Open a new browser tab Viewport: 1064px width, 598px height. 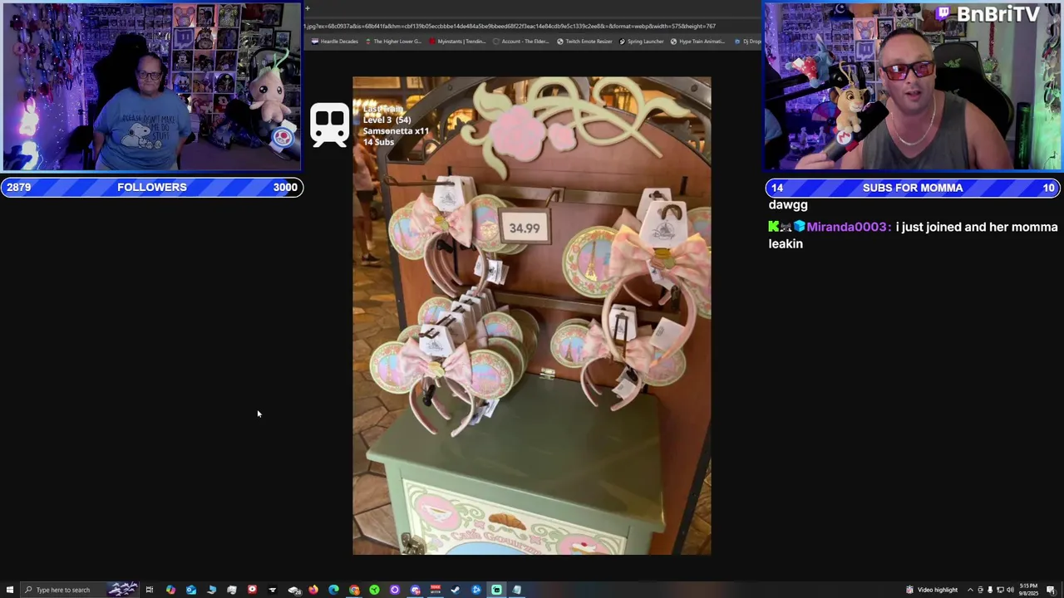[x=307, y=8]
